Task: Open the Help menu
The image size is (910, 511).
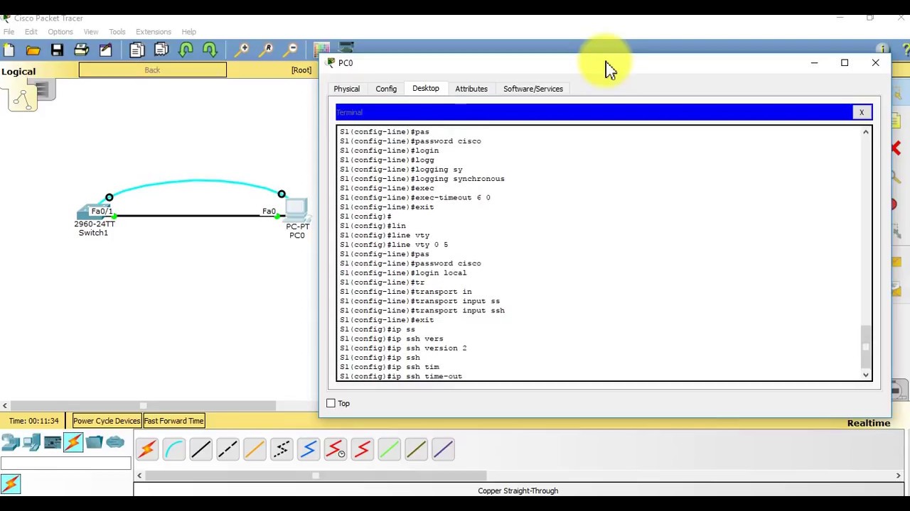Action: 188,31
